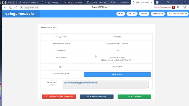This screenshot has width=189, height=106.
Task: Open the О нас page
Action: click(x=121, y=14)
